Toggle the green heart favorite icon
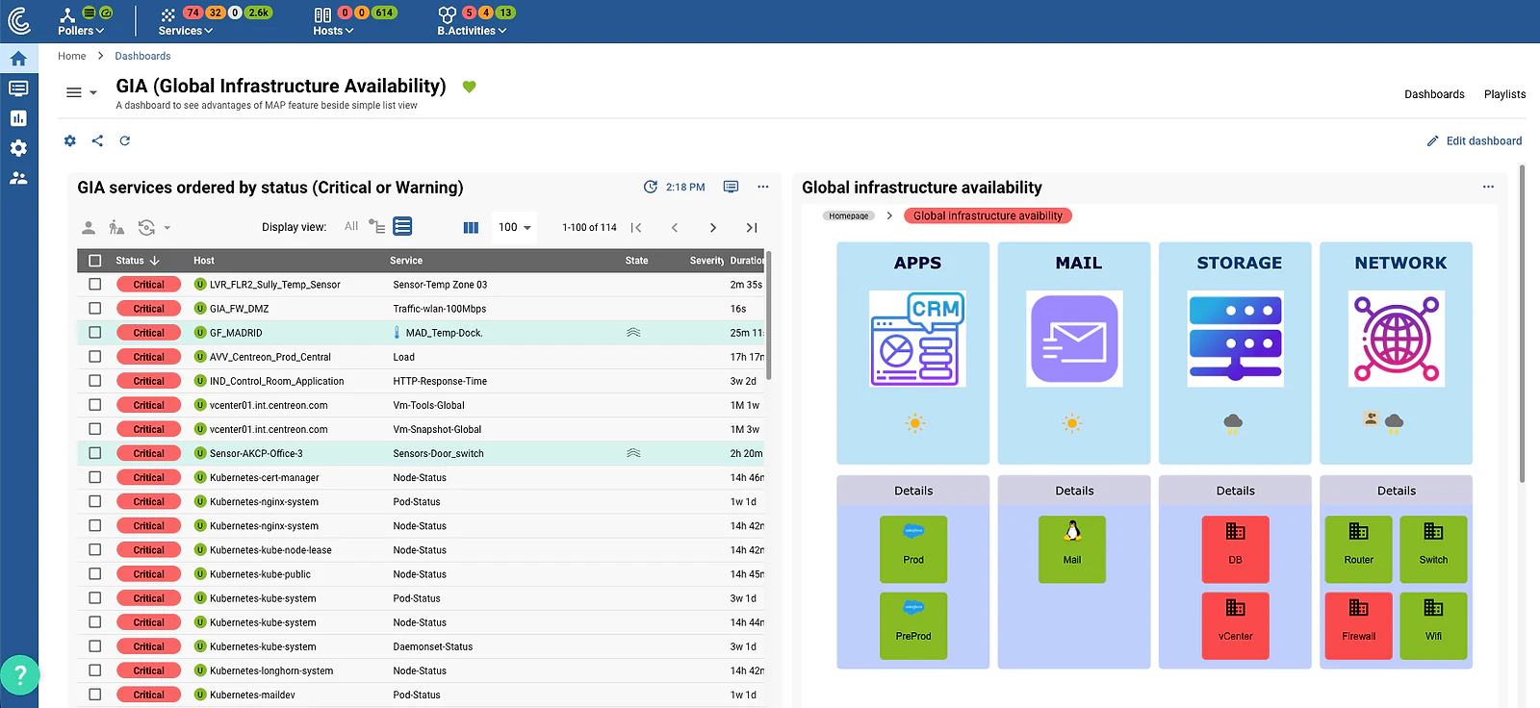The height and width of the screenshot is (708, 1540). [x=470, y=87]
